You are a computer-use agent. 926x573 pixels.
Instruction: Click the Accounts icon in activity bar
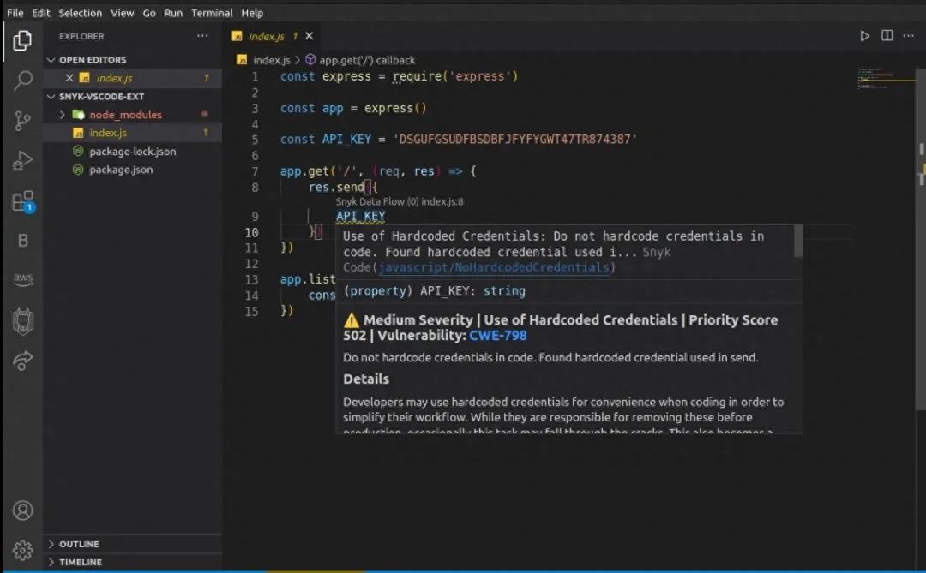pos(23,510)
